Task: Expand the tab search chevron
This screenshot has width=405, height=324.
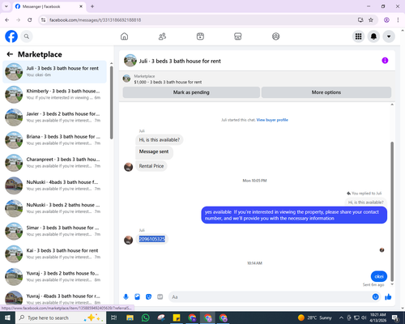Action: pos(6,6)
